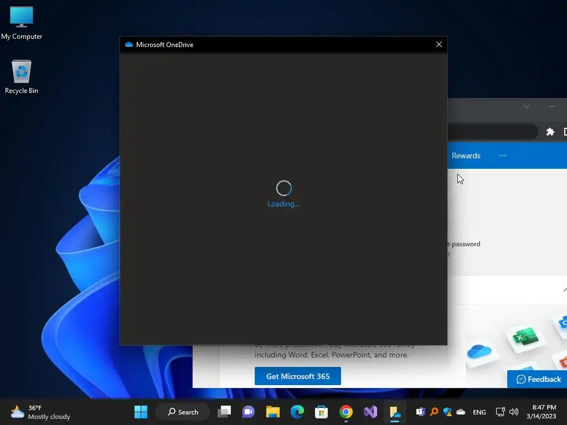Open the Feedback button in the browser

tap(538, 379)
